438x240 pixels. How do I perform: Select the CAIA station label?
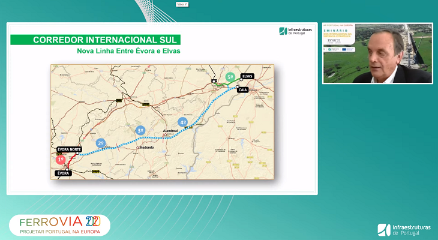click(x=242, y=89)
